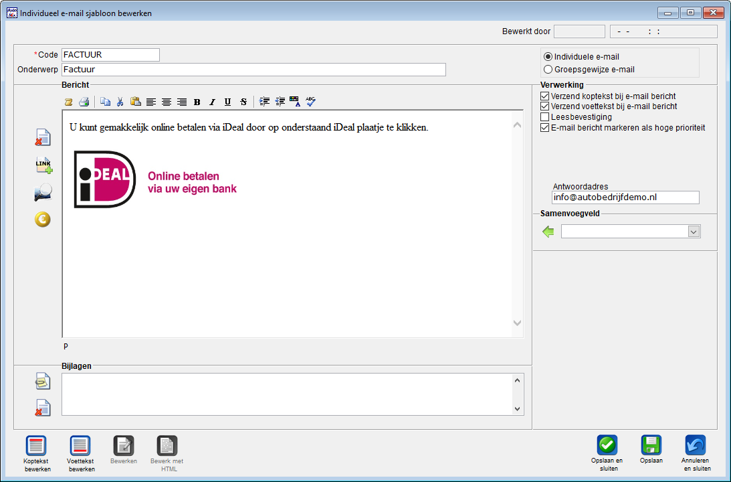Click the Bijlagen list scroll-down arrow
The height and width of the screenshot is (482, 731).
(x=517, y=409)
